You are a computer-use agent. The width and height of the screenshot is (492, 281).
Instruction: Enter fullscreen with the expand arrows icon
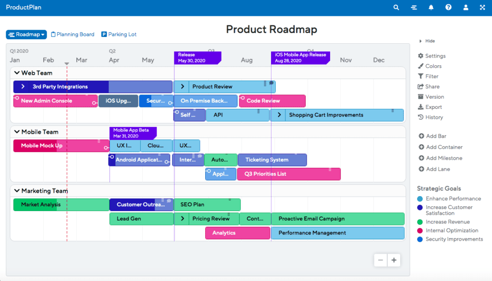click(x=482, y=7)
